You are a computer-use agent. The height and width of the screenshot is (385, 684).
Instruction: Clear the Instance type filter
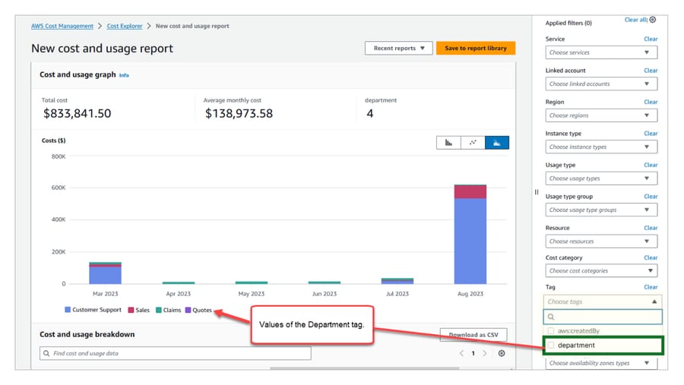[x=651, y=134]
